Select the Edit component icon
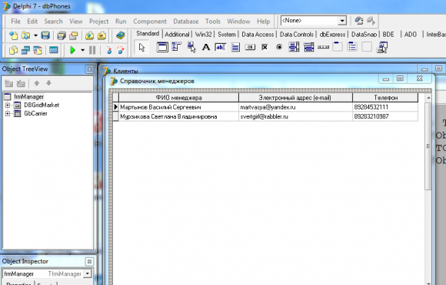This screenshot has height=285, width=446. [x=221, y=47]
